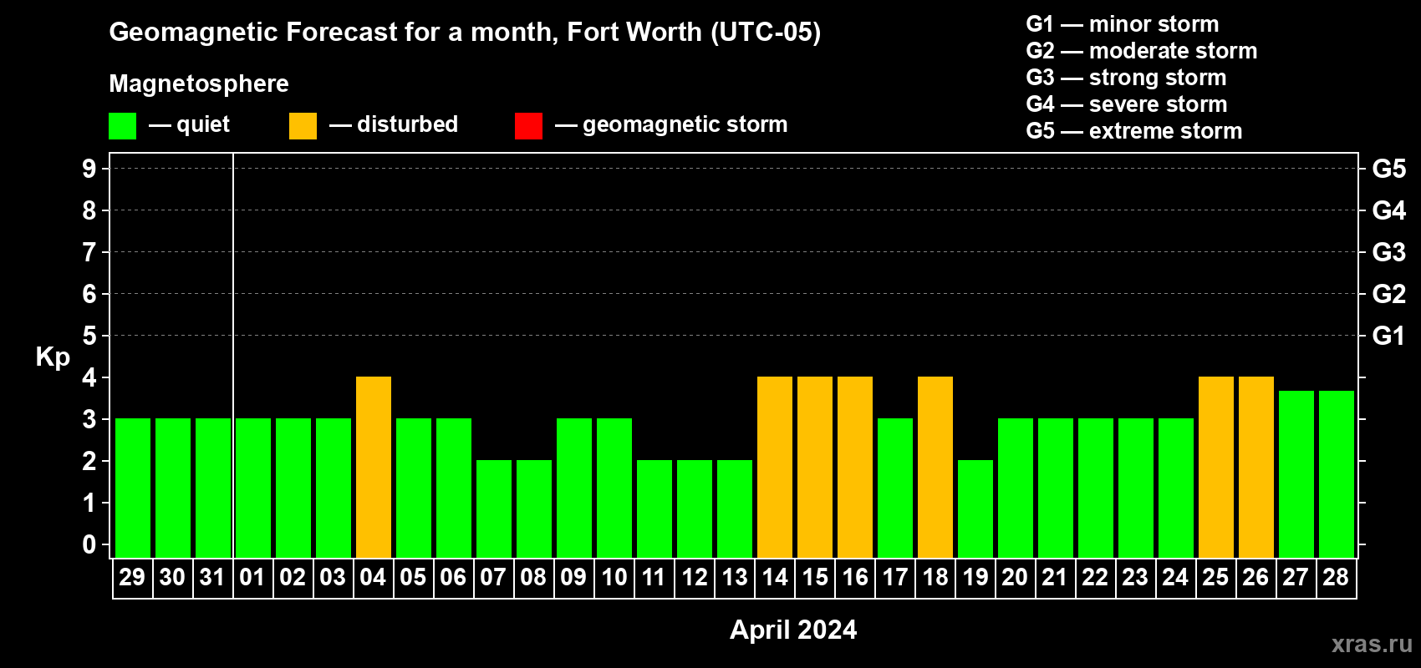Image resolution: width=1421 pixels, height=668 pixels.
Task: Click the G5 label on right axis
Action: point(1388,169)
